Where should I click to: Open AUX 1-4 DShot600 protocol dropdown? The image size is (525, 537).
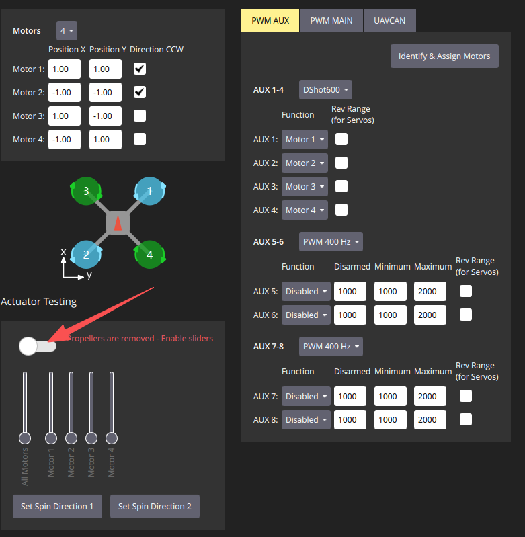tap(325, 90)
